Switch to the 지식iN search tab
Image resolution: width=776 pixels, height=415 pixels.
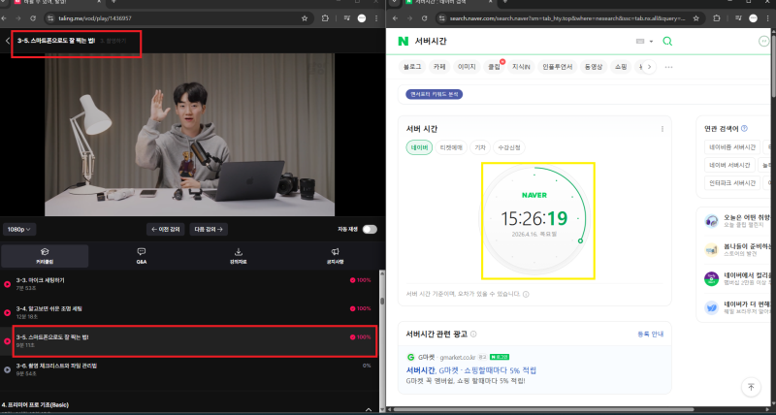521,66
